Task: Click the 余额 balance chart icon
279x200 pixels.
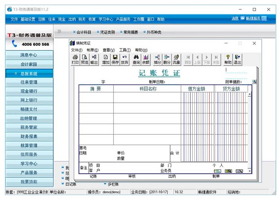Action: pos(146,59)
